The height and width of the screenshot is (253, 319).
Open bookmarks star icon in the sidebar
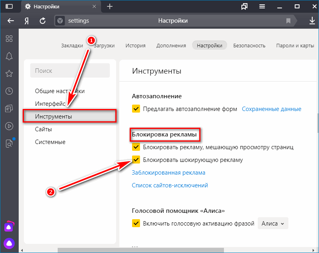click(x=9, y=74)
